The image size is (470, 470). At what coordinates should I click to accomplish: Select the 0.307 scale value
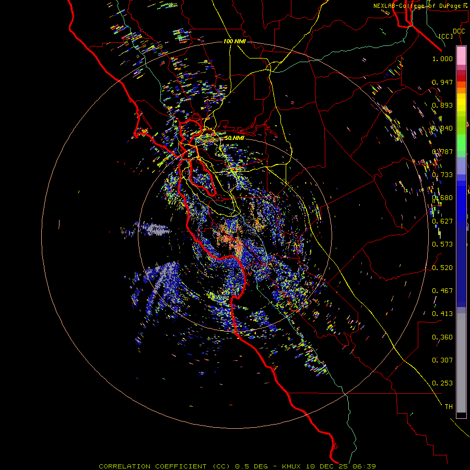pos(442,360)
